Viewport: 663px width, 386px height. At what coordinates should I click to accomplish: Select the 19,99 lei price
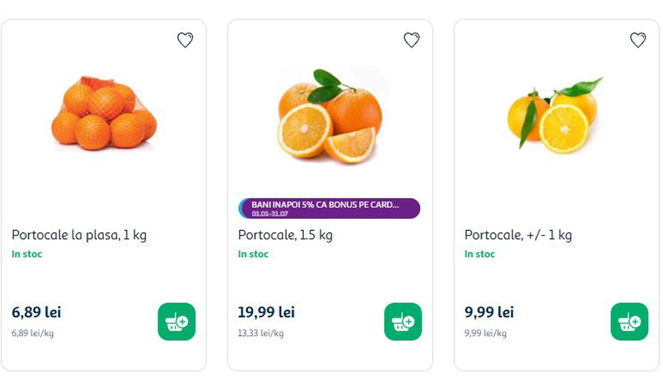266,312
